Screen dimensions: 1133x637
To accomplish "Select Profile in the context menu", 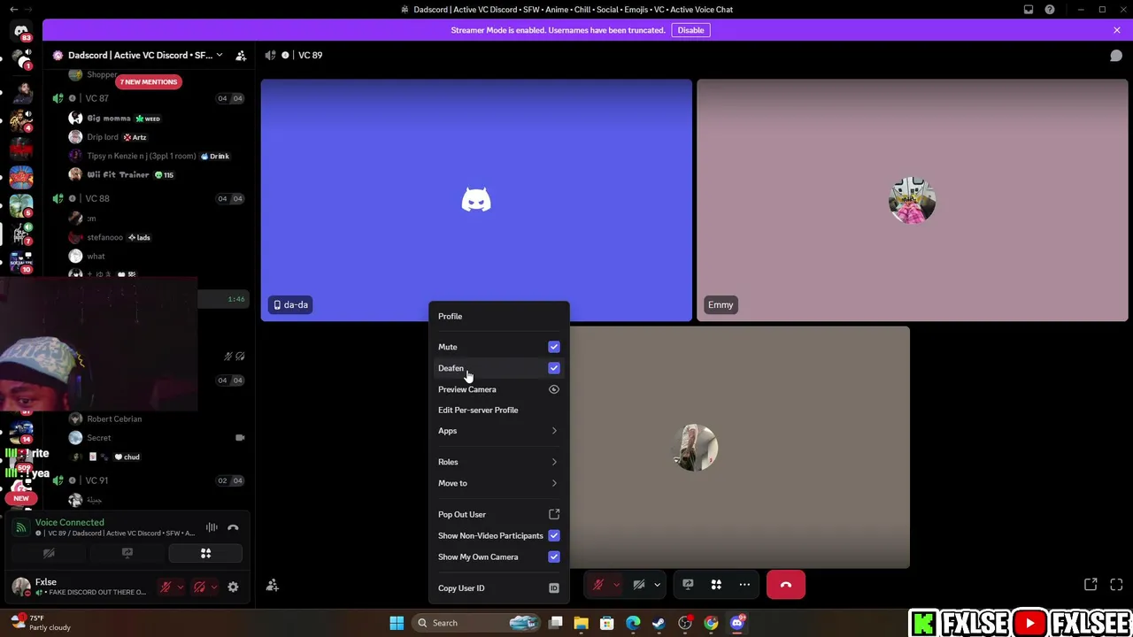I will pos(499,316).
